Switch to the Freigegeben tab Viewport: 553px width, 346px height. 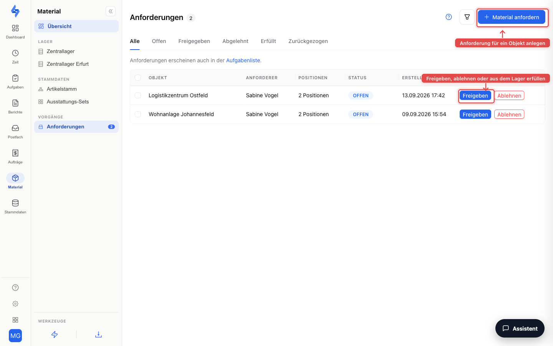pyautogui.click(x=194, y=41)
